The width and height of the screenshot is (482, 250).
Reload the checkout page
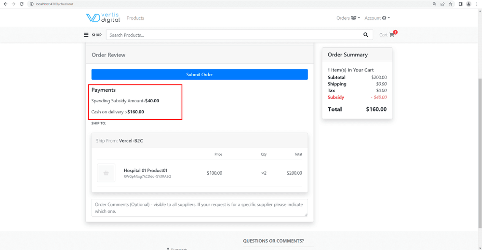pos(22,4)
